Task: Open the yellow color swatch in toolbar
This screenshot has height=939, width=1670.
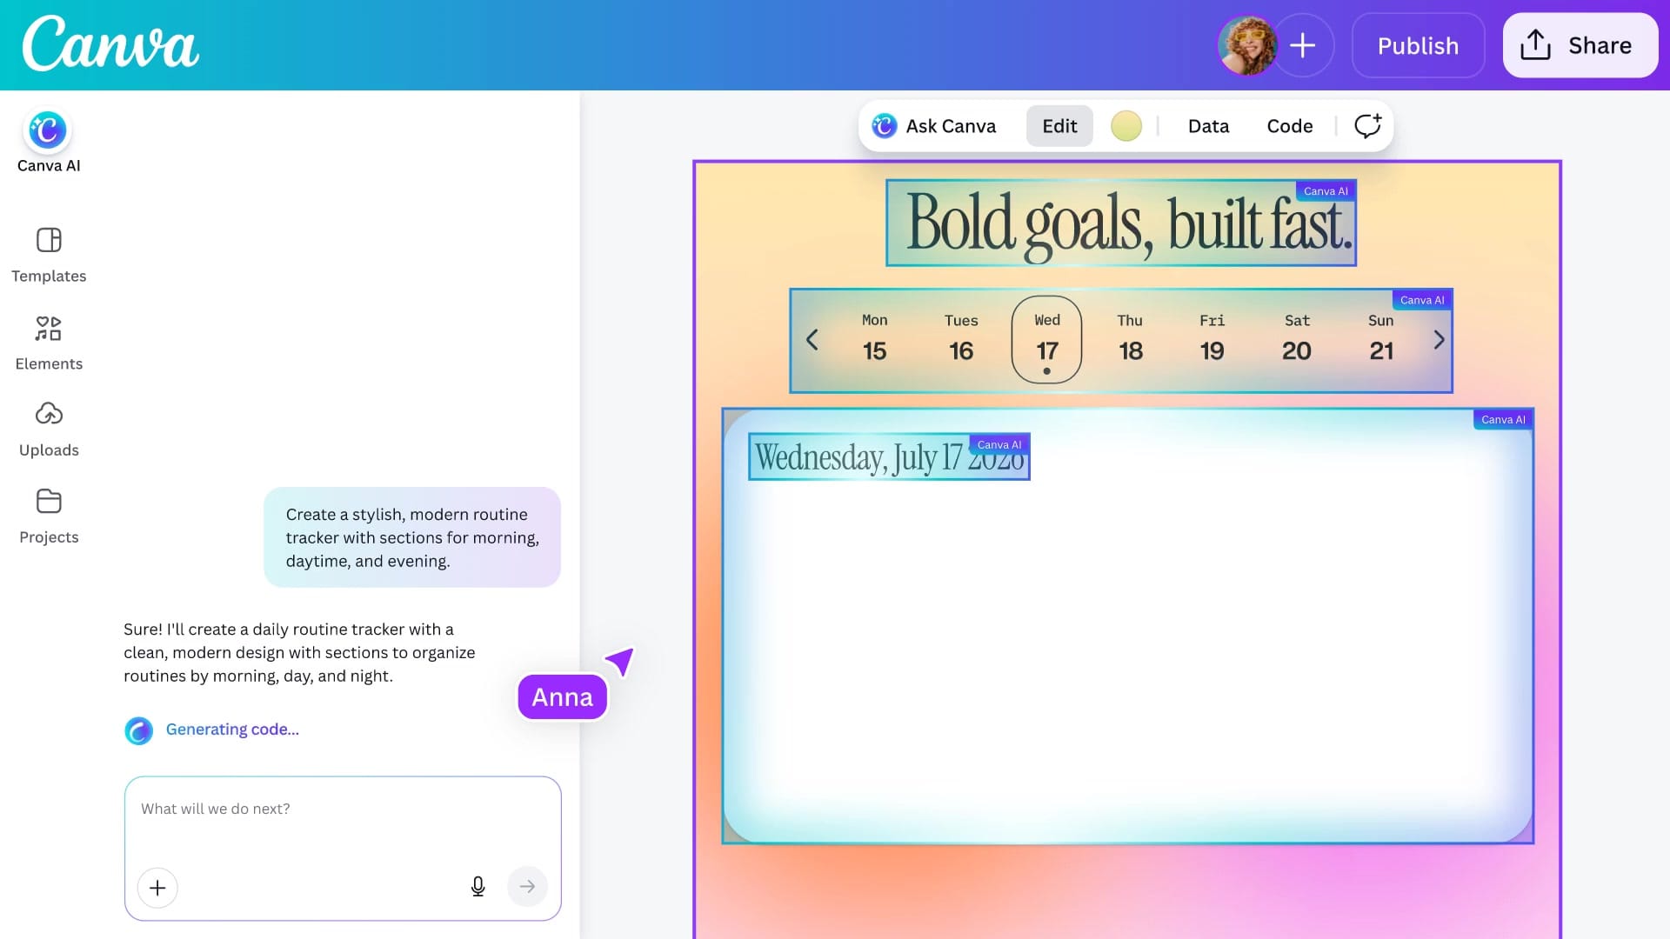Action: pyautogui.click(x=1126, y=126)
